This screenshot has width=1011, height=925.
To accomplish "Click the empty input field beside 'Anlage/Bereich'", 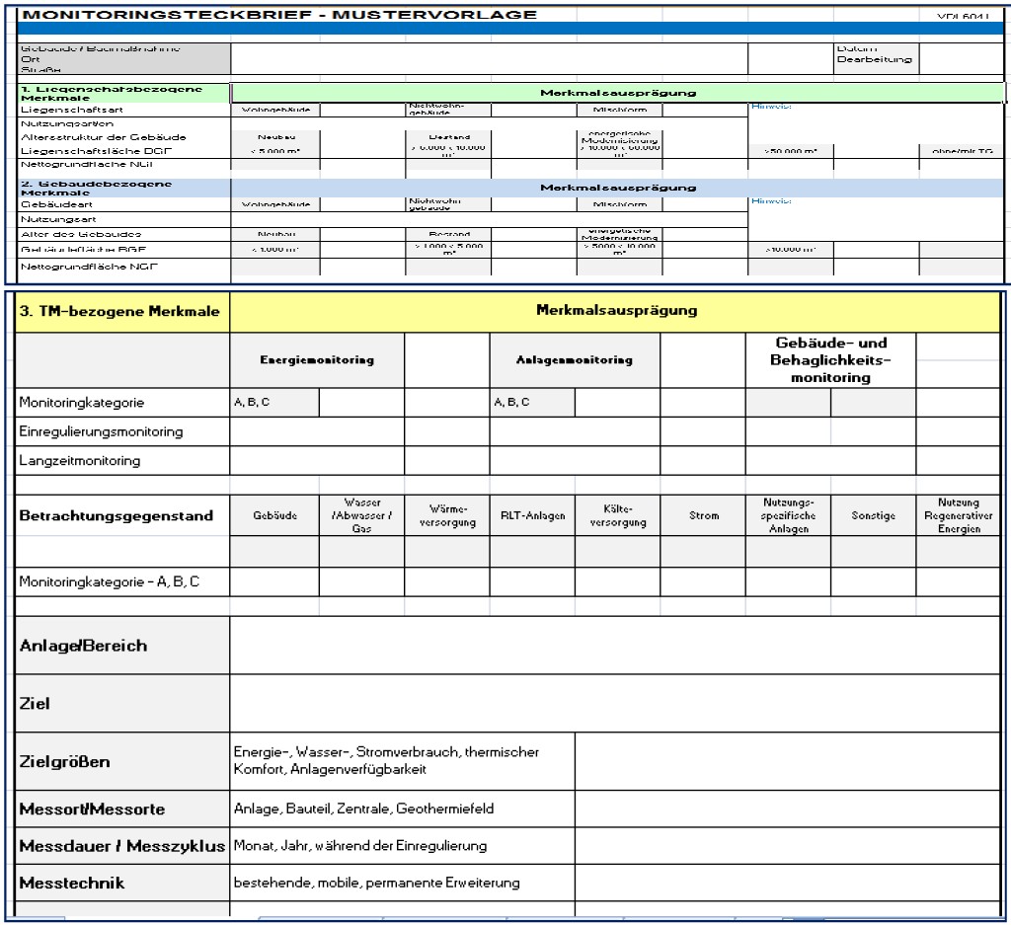I will 614,646.
